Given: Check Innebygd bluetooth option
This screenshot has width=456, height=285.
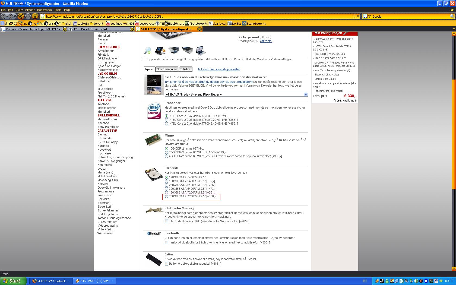Looking at the screenshot, I should 166,242.
